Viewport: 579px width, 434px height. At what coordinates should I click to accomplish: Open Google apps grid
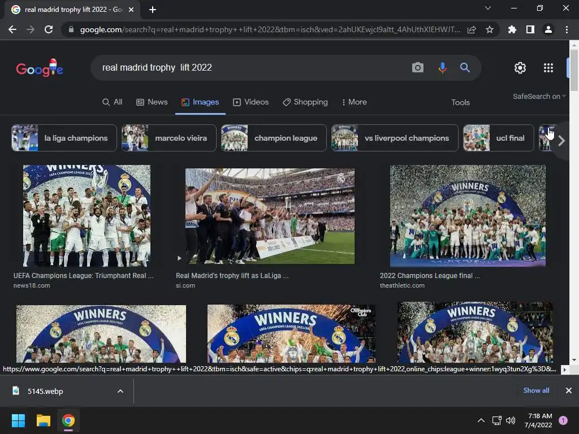click(548, 68)
